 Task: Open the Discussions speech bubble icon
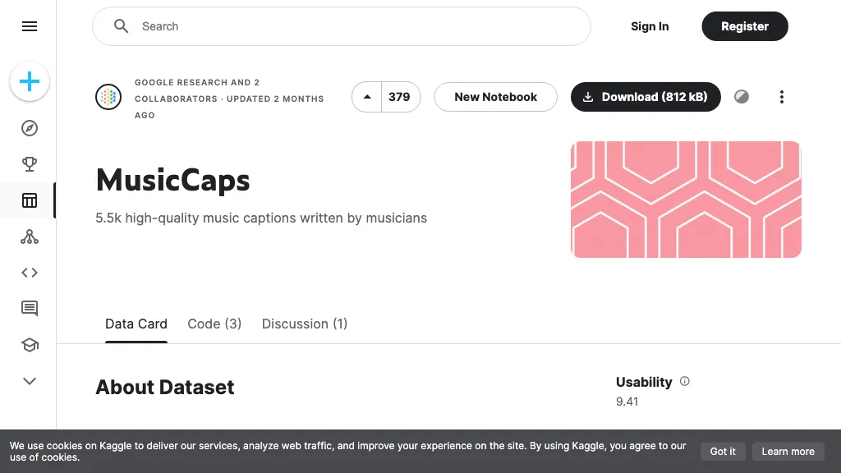click(30, 309)
